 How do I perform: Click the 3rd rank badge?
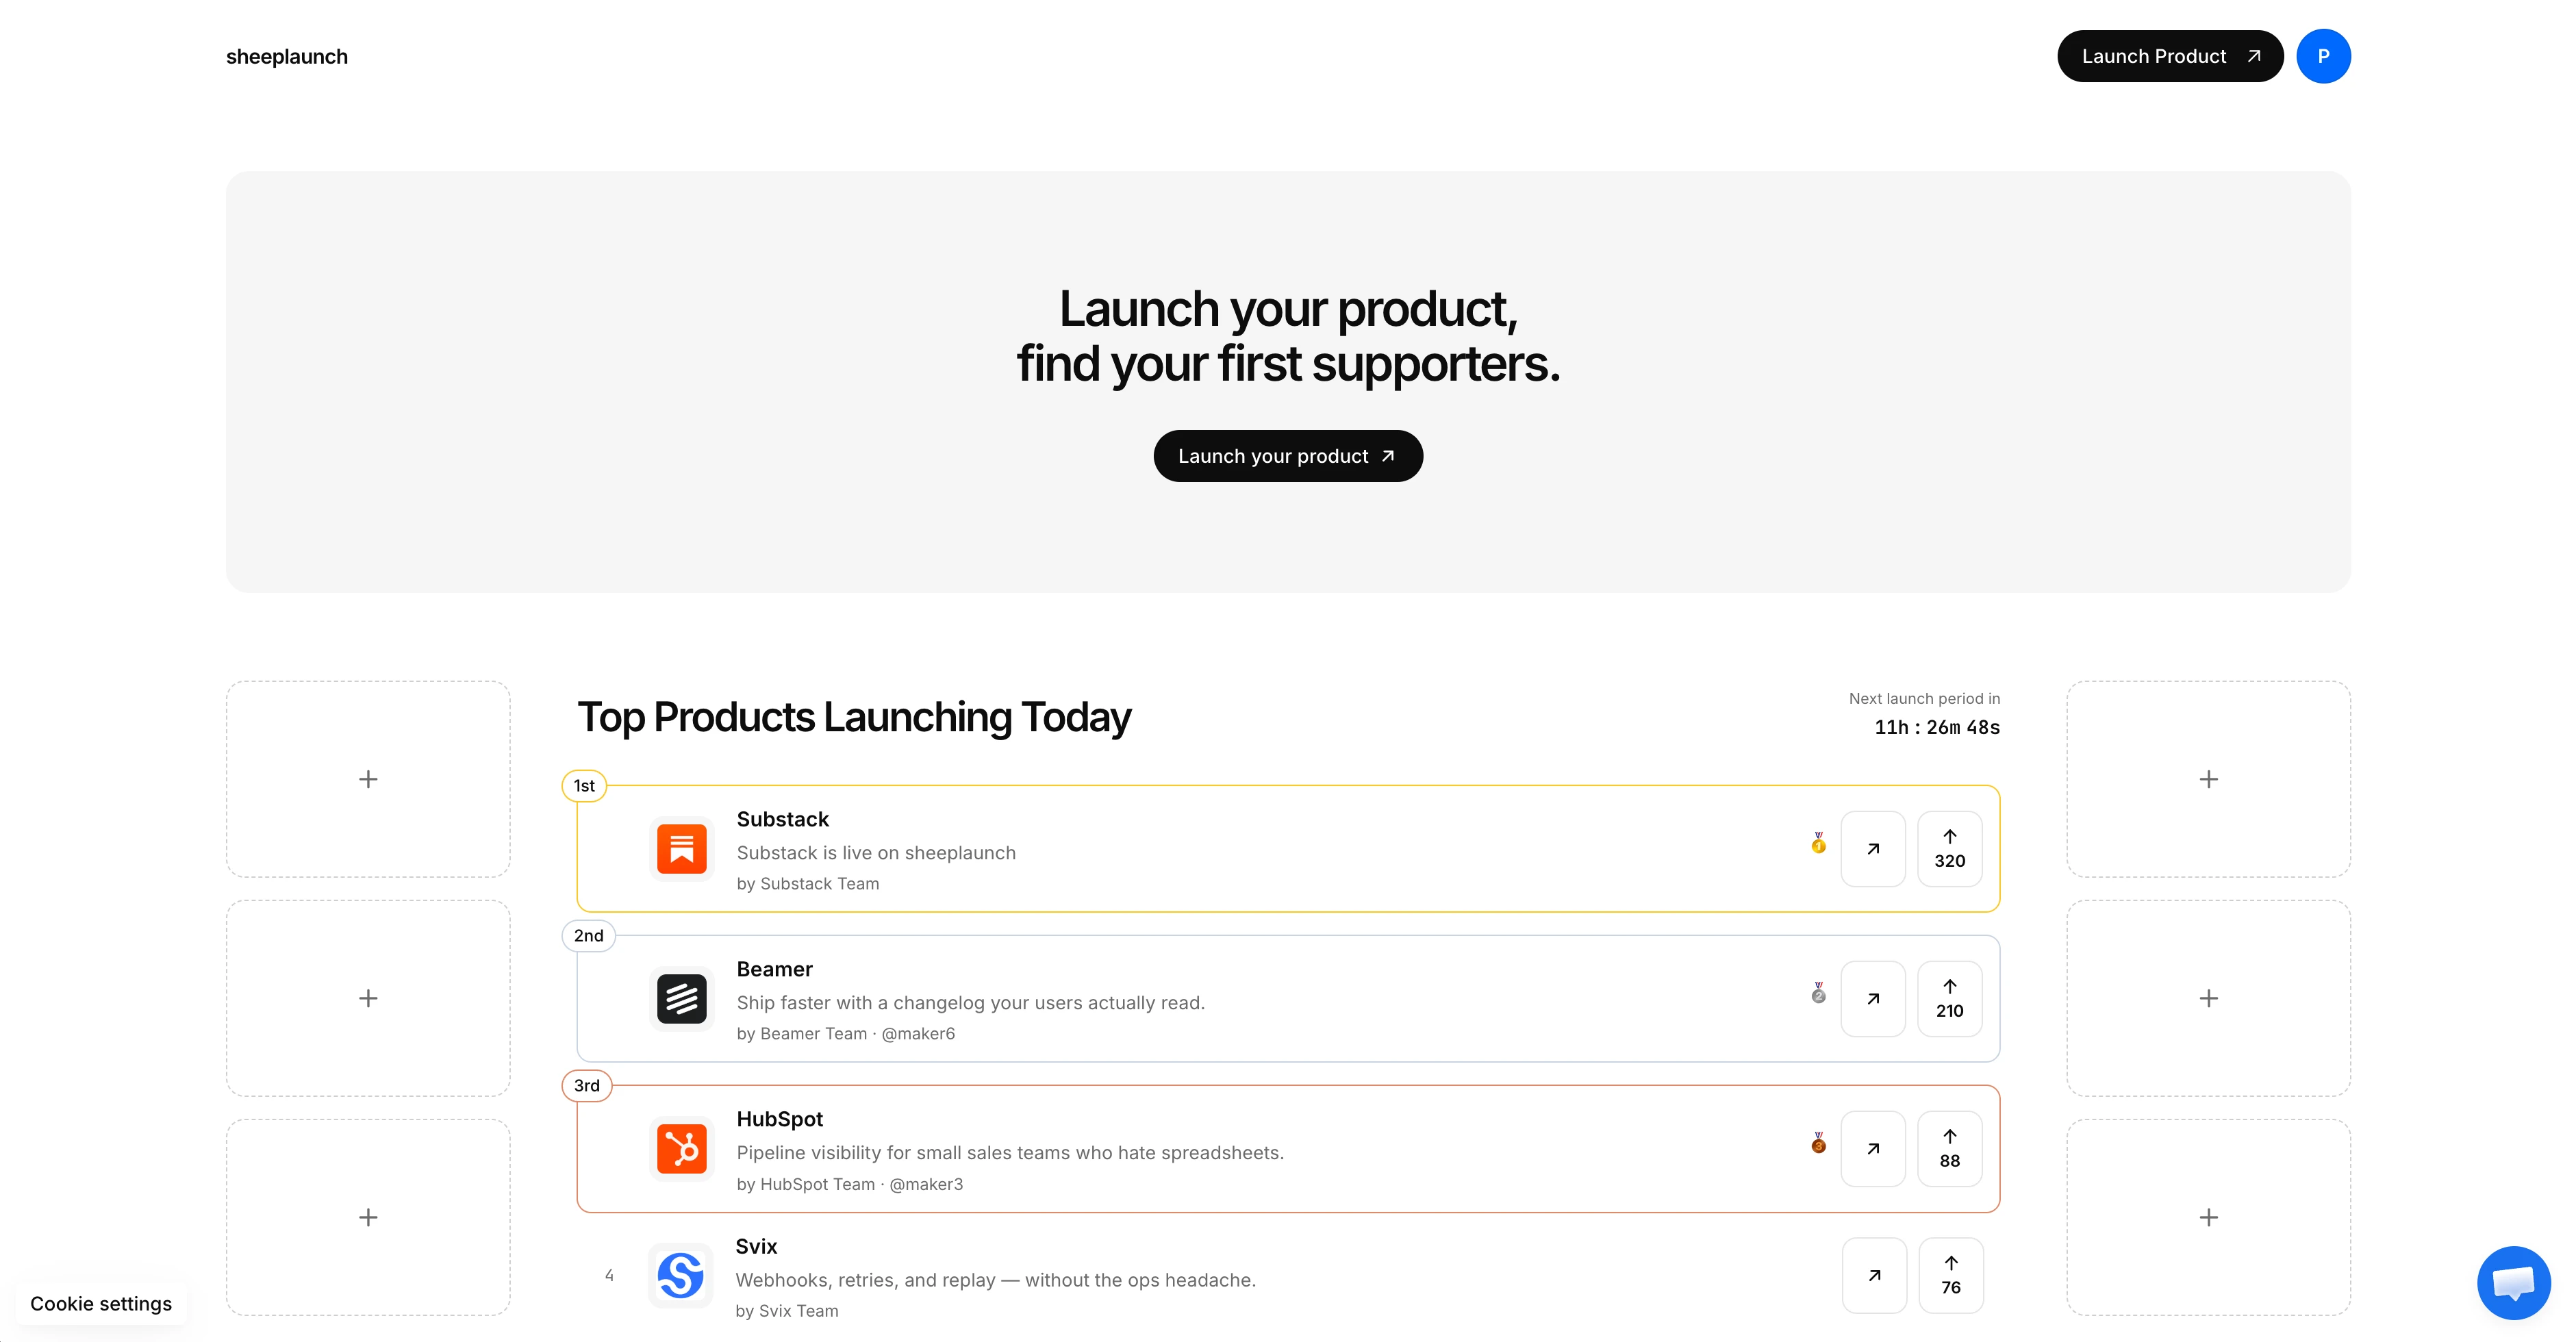[587, 1086]
